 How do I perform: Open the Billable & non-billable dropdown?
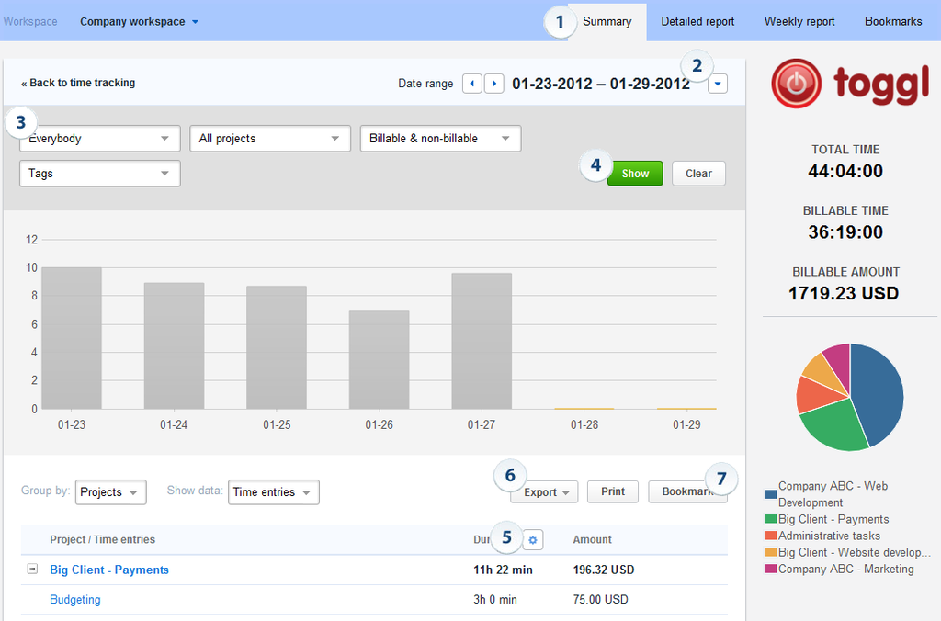[440, 139]
